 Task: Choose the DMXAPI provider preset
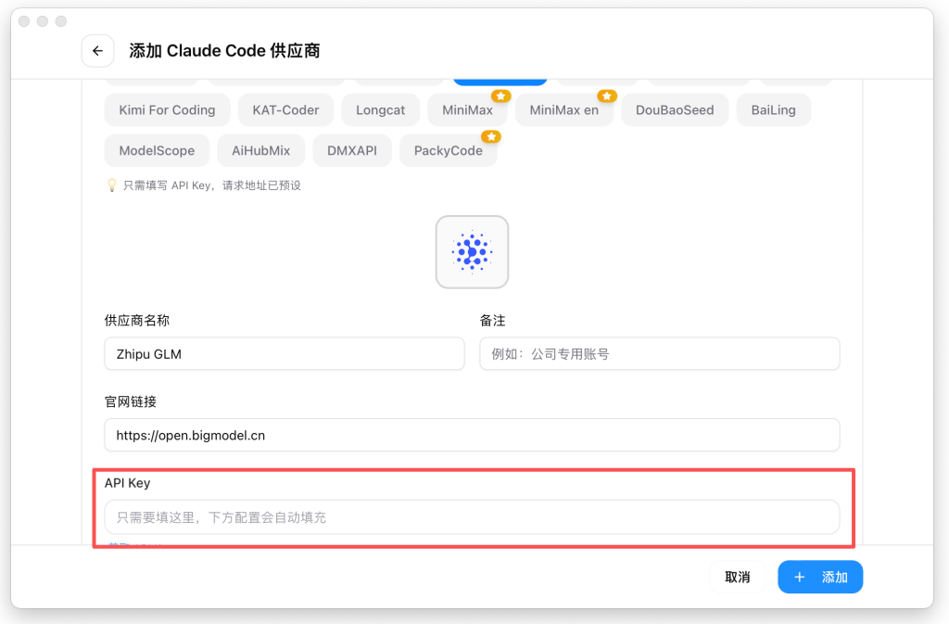click(352, 150)
